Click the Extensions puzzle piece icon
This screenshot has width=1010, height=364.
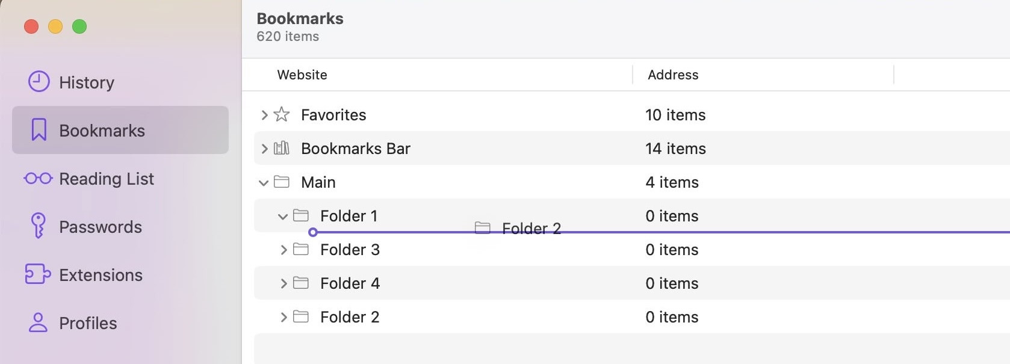[38, 274]
